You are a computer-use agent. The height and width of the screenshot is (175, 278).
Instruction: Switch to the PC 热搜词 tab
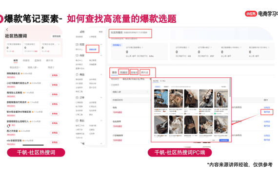tap(123, 72)
